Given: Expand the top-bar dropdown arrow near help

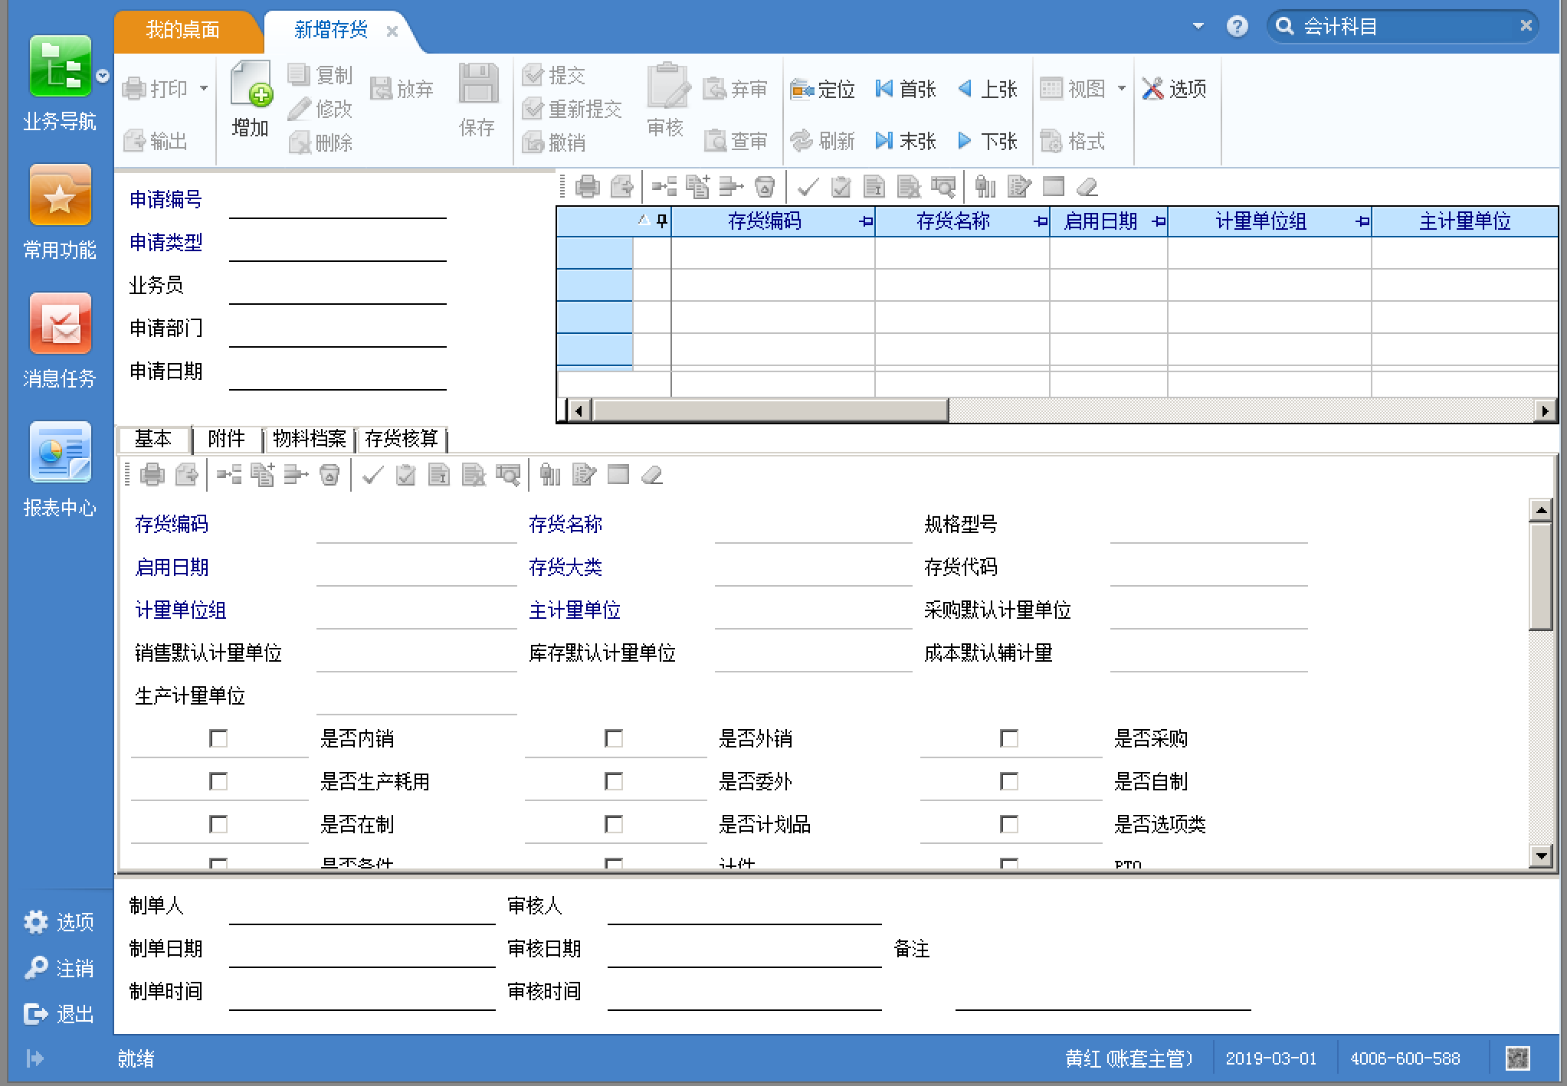Looking at the screenshot, I should [1198, 27].
